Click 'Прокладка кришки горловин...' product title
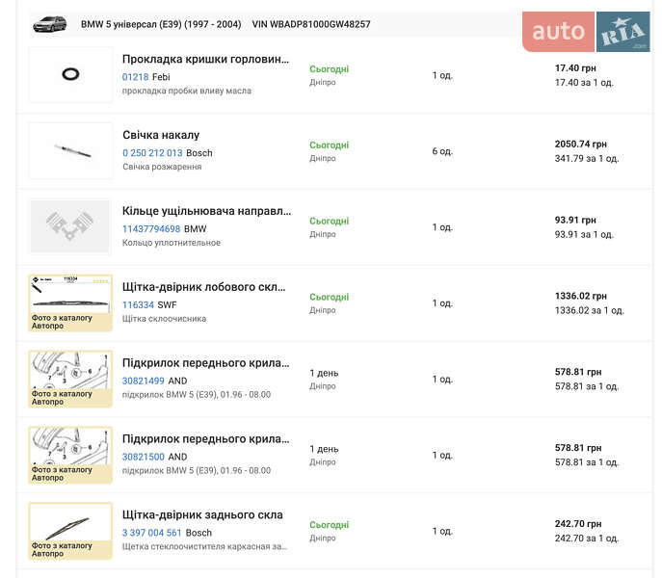 tap(205, 59)
